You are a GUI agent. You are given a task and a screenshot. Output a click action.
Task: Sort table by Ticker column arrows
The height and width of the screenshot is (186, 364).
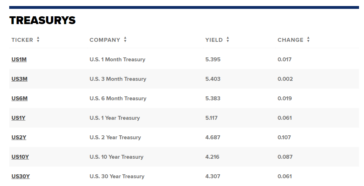coord(38,40)
